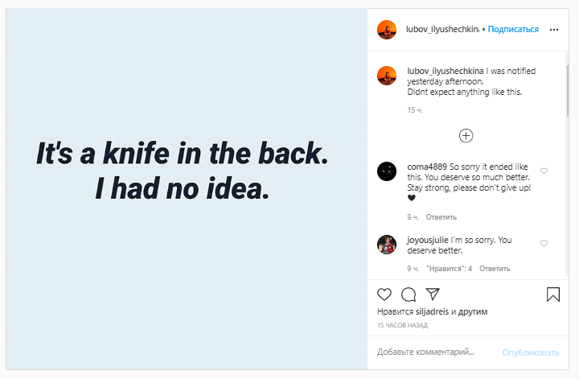Open siljadreis profile from likes line
This screenshot has width=579, height=379.
click(x=432, y=311)
